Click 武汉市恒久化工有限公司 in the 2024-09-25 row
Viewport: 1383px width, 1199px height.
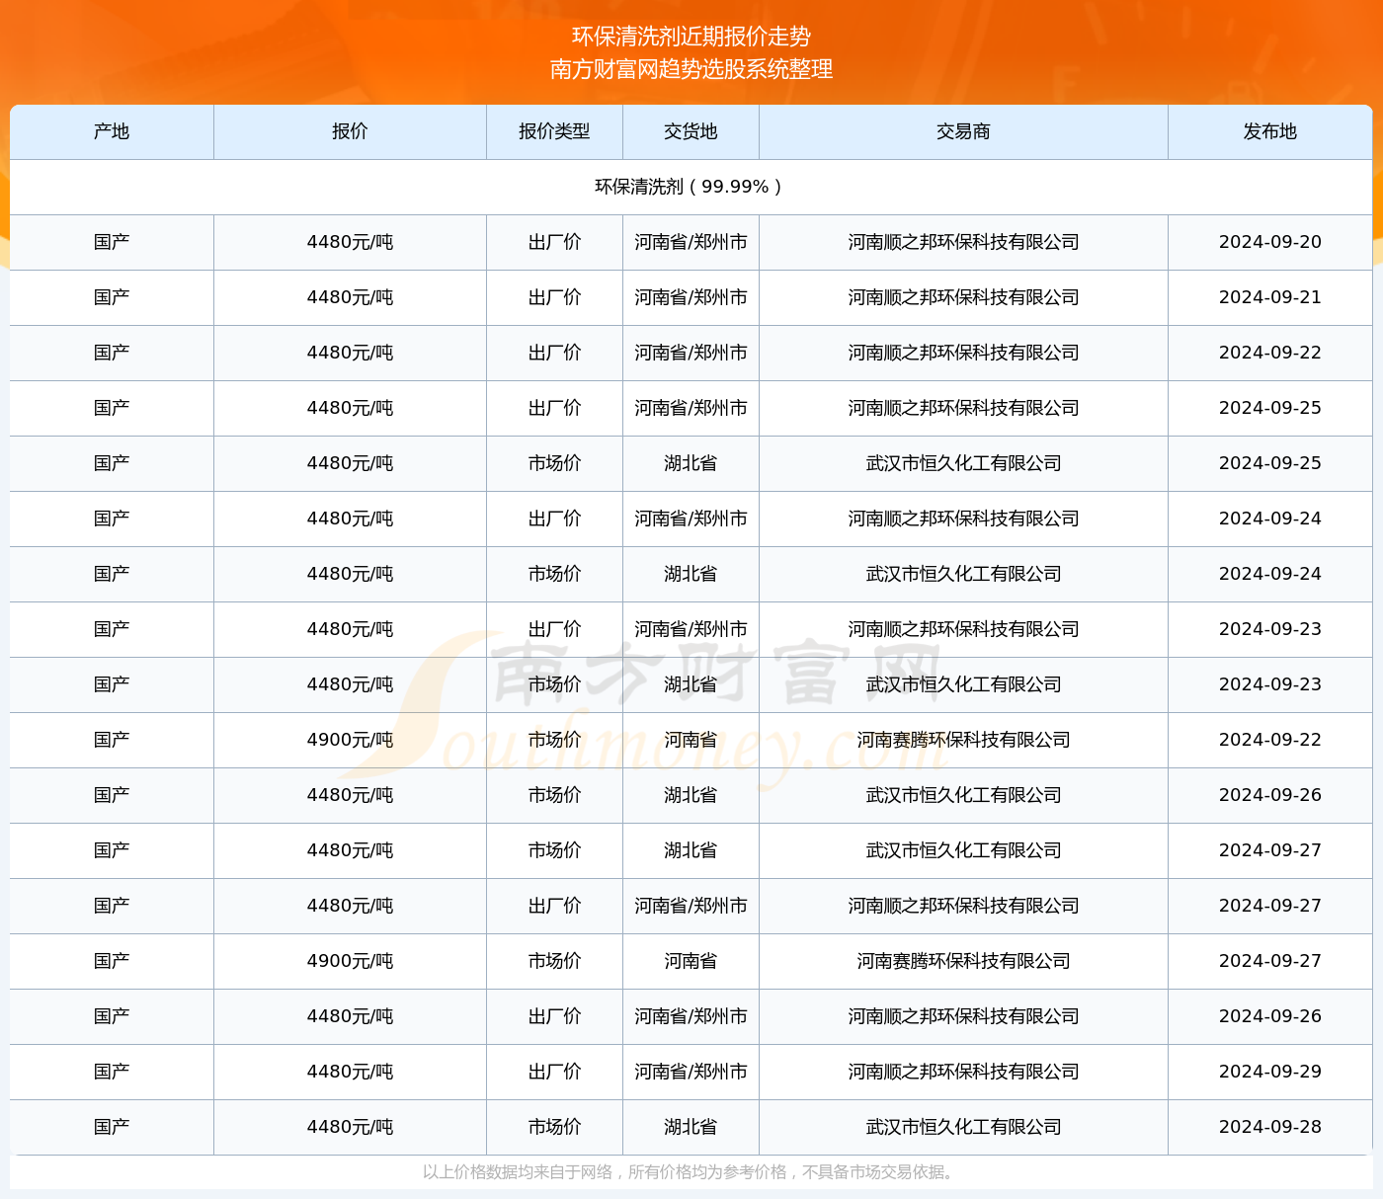tap(963, 463)
